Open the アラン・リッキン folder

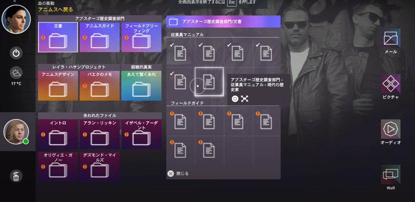click(100, 134)
